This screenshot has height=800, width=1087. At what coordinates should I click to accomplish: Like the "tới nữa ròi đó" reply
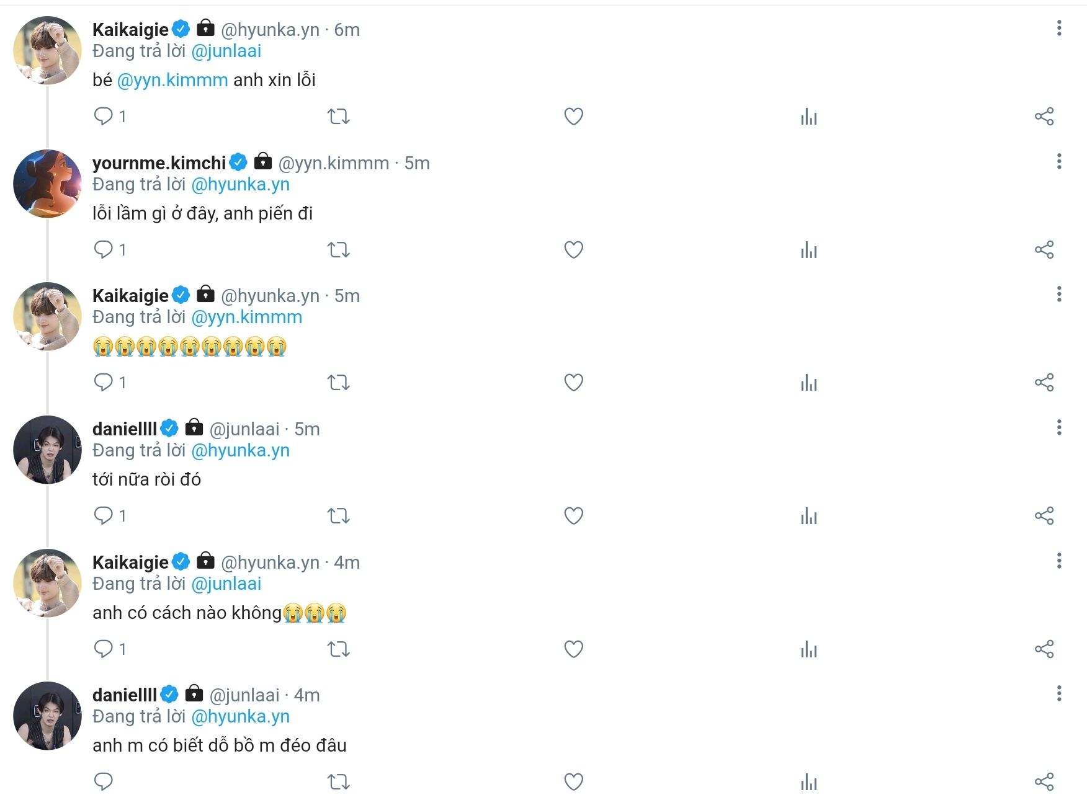point(573,516)
